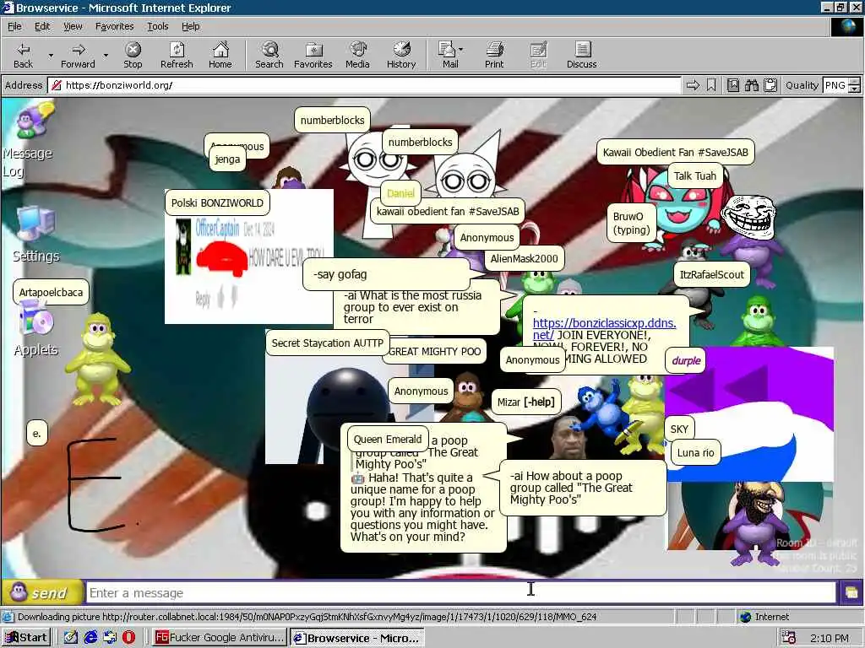Click the system tray clock 2:10 PM
Image resolution: width=865 pixels, height=648 pixels.
pyautogui.click(x=830, y=638)
